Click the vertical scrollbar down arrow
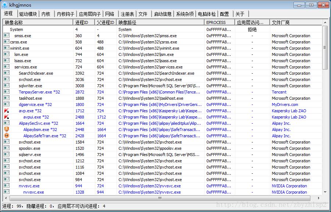The width and height of the screenshot is (331, 212). 325,192
